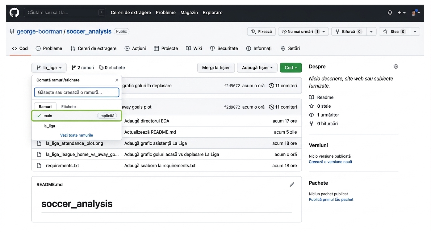431x232 pixels.
Task: Expand the Bifurcă dropdown arrow
Action: tap(371, 31)
